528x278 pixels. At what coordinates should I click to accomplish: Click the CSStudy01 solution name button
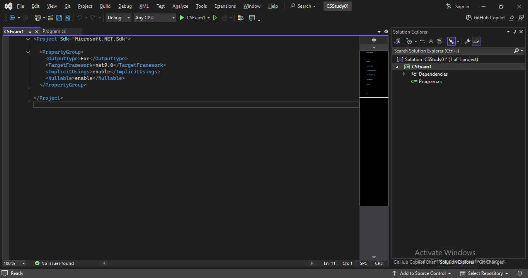(x=337, y=6)
